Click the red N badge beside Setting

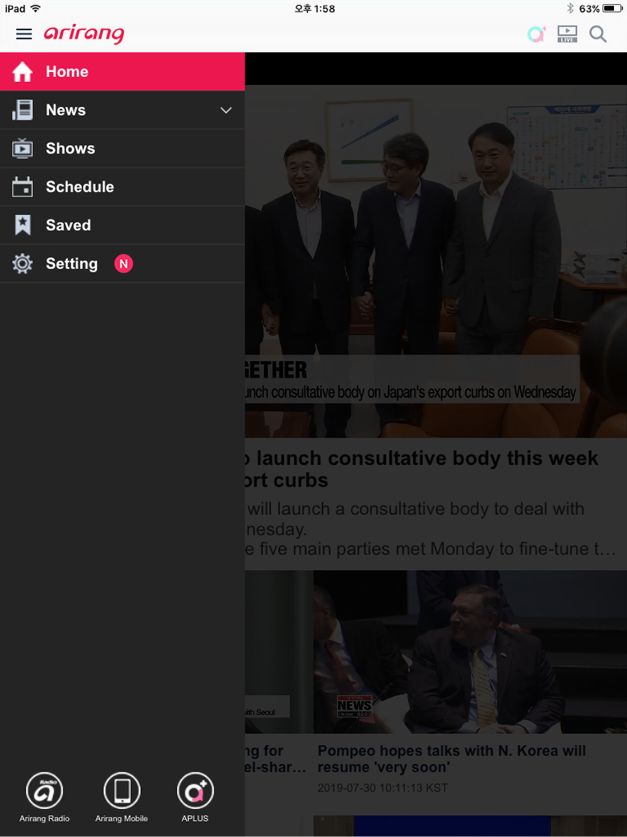click(124, 264)
